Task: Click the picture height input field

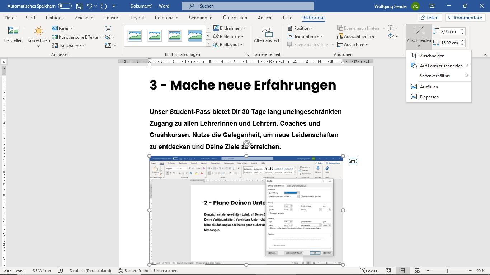Action: [x=450, y=31]
